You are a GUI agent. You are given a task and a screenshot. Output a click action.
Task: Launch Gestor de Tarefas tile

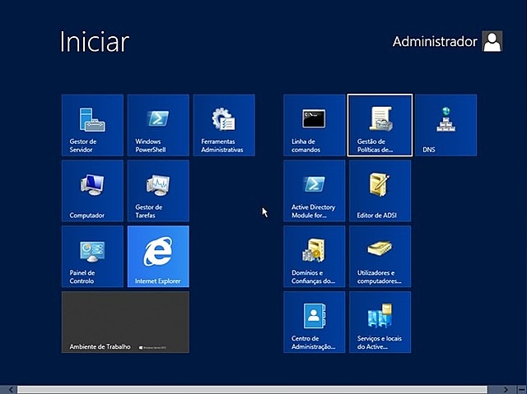pyautogui.click(x=158, y=191)
